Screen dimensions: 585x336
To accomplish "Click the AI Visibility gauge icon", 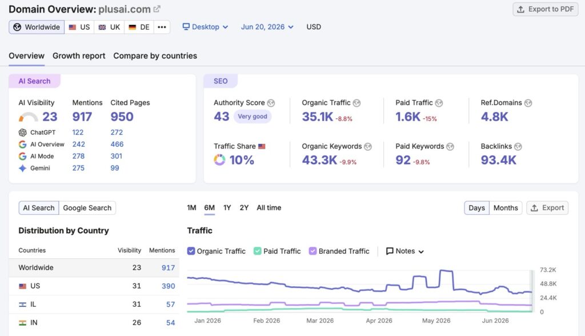I will tap(28, 117).
